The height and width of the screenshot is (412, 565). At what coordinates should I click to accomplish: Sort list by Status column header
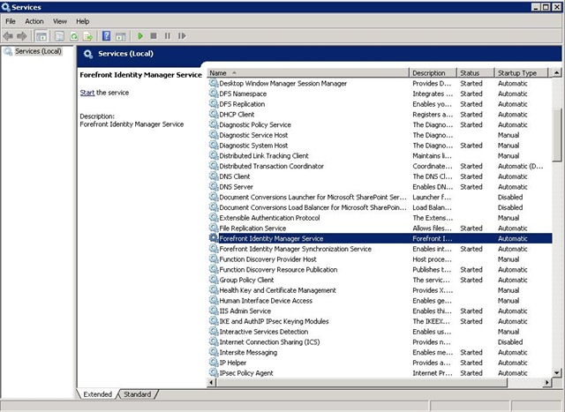click(476, 72)
